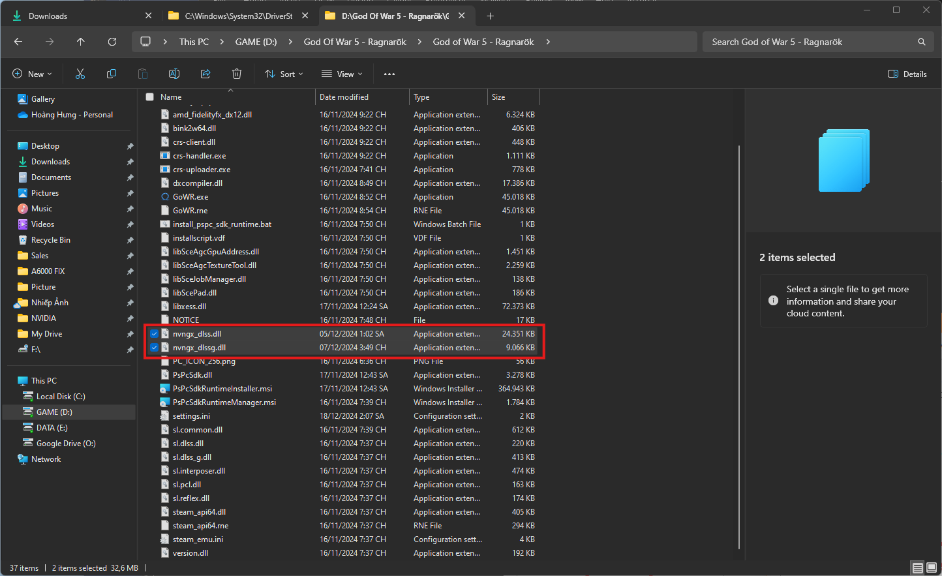The image size is (942, 576).
Task: Open Recycle Bin in sidebar
Action: [x=51, y=240]
